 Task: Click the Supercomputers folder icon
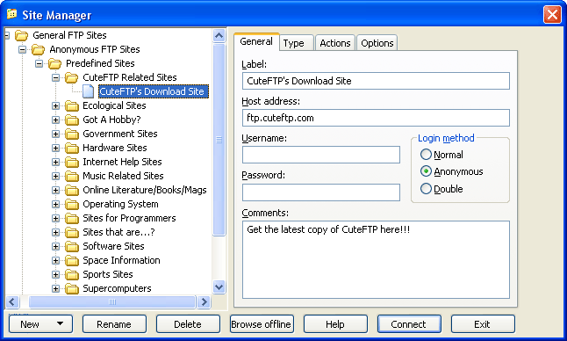(72, 289)
